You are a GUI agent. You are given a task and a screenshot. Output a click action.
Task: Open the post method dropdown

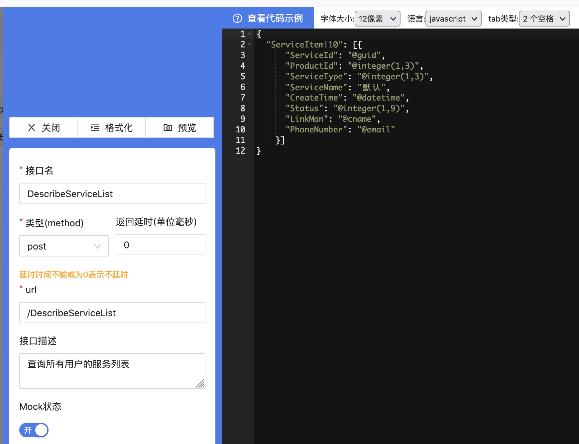click(x=64, y=246)
